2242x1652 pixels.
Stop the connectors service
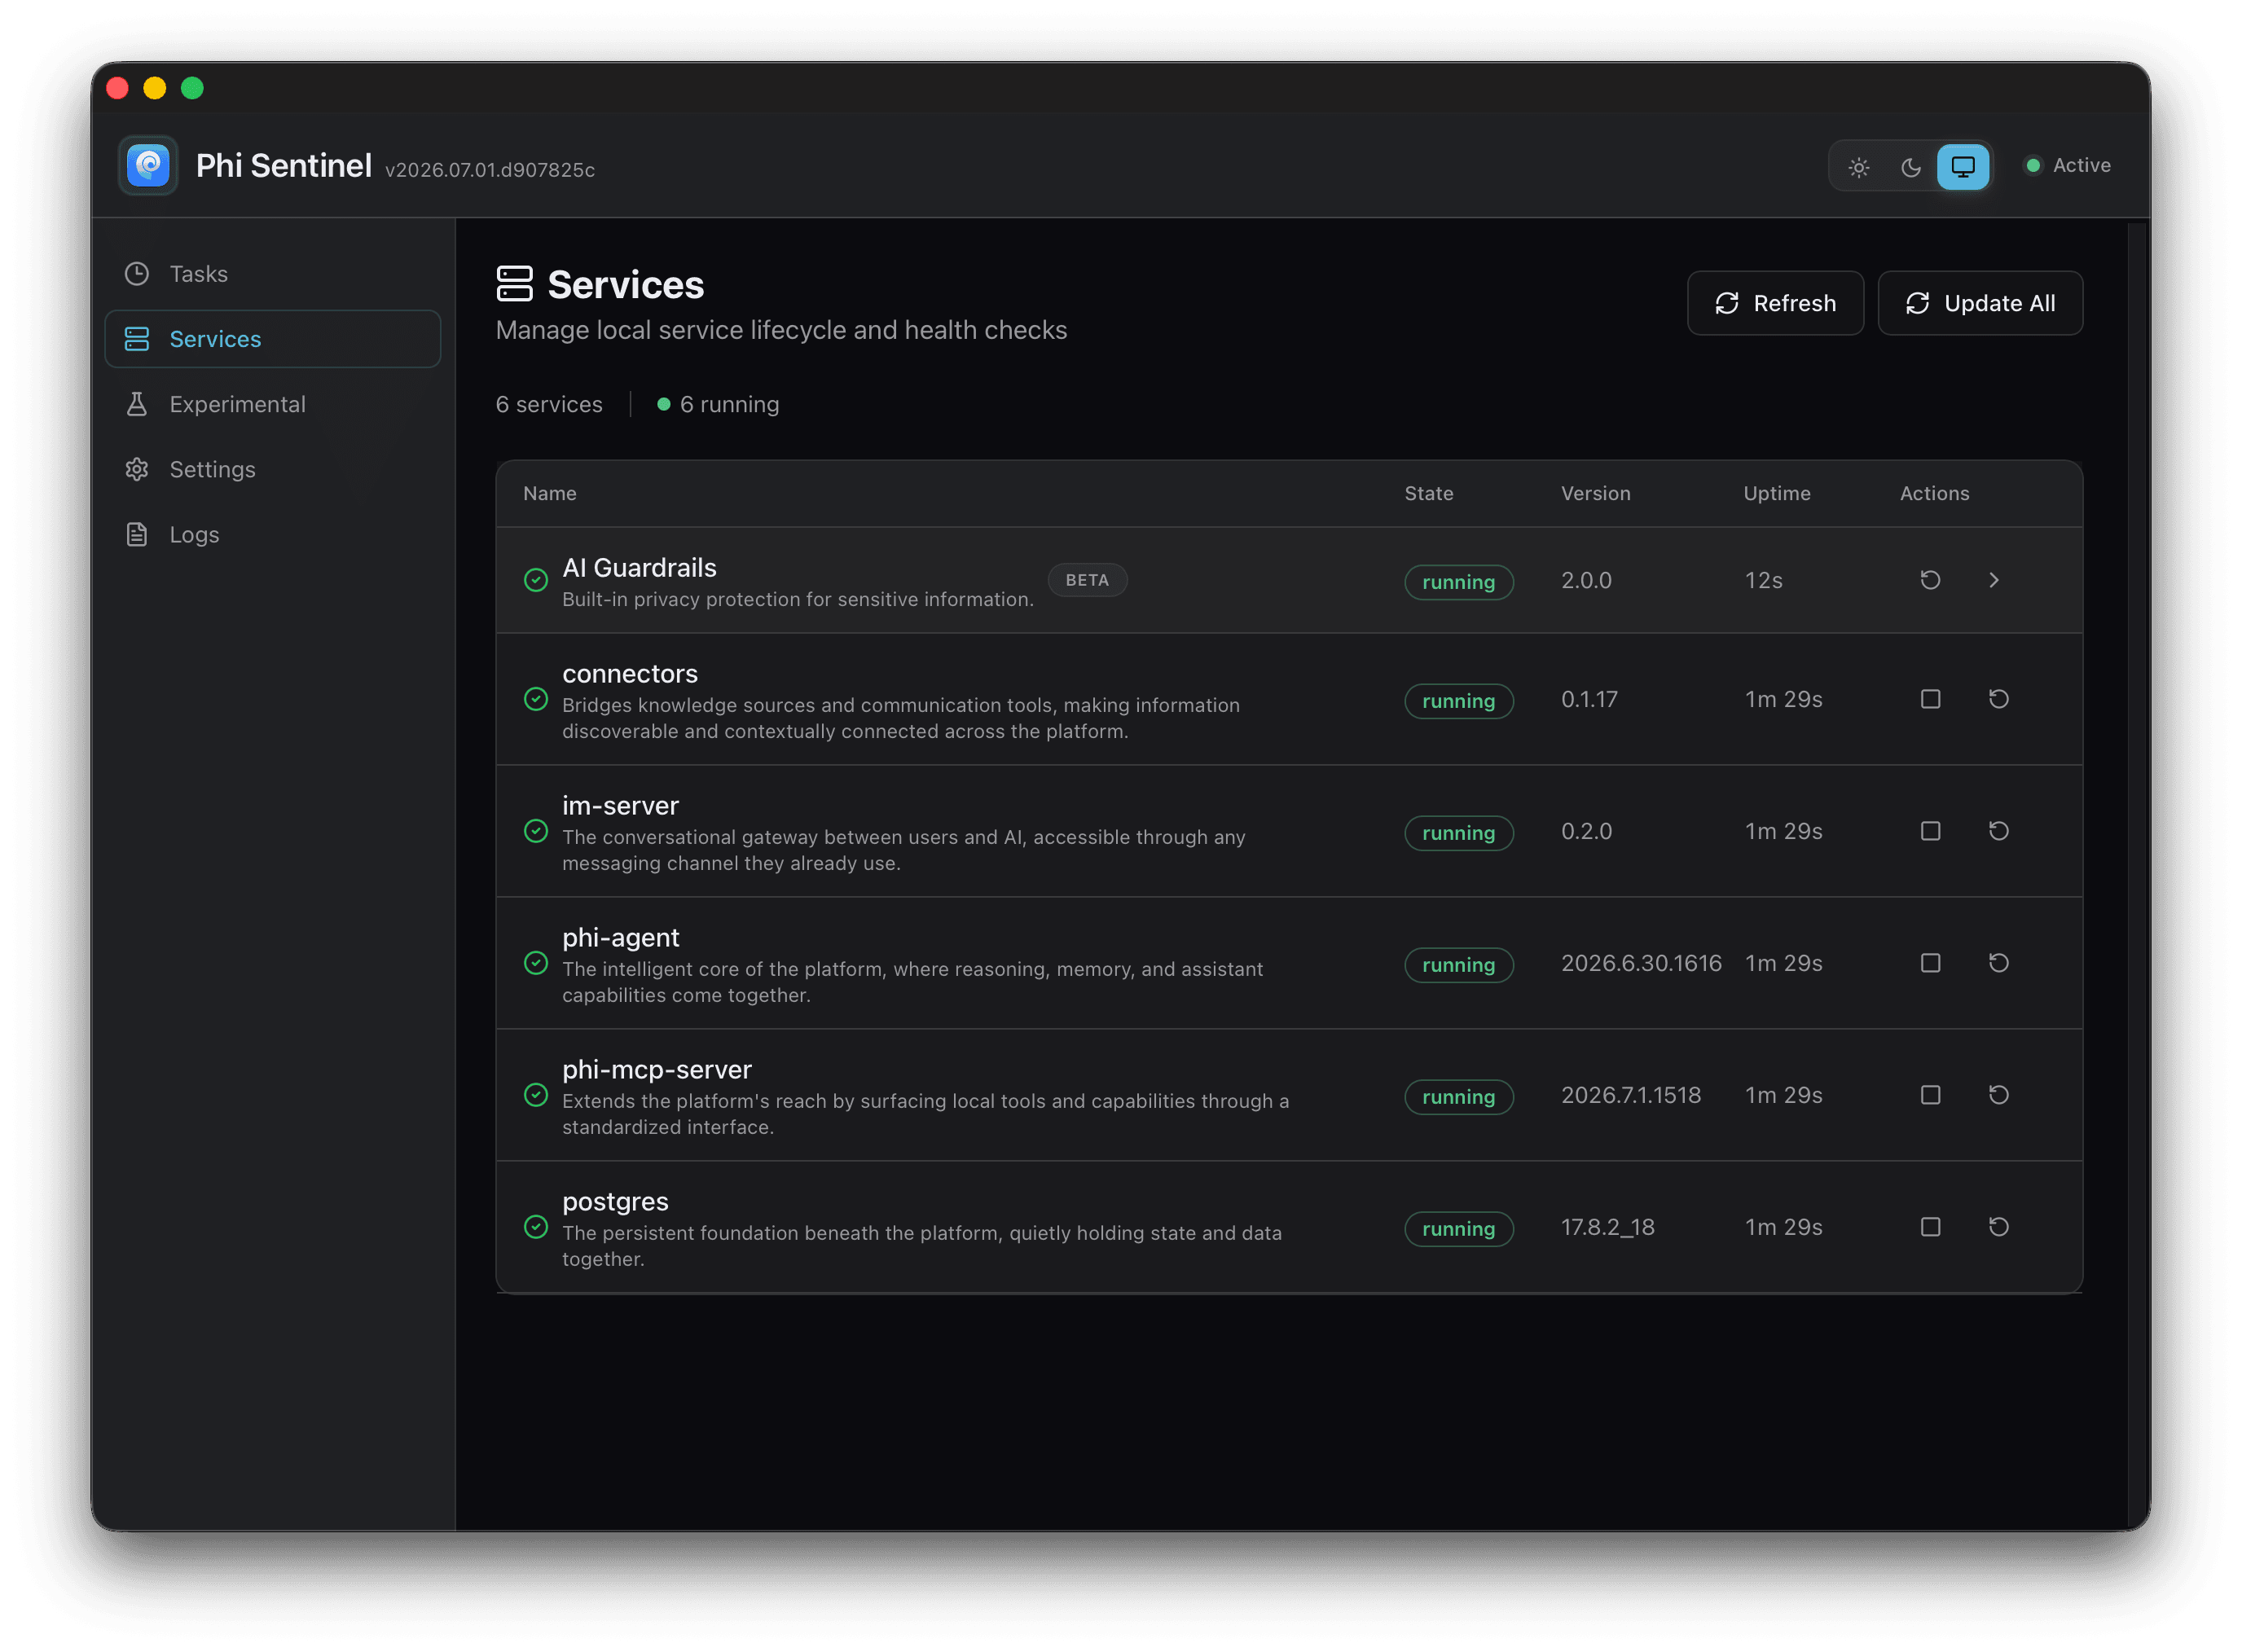1930,699
